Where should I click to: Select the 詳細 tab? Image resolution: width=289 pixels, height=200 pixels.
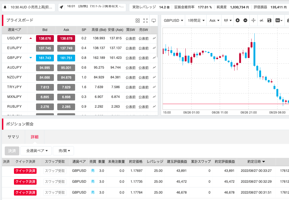pyautogui.click(x=35, y=137)
